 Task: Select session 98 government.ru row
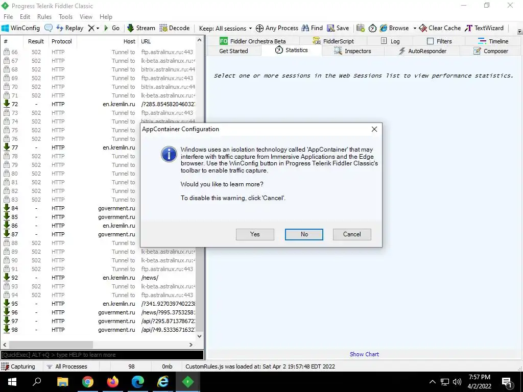coord(99,330)
